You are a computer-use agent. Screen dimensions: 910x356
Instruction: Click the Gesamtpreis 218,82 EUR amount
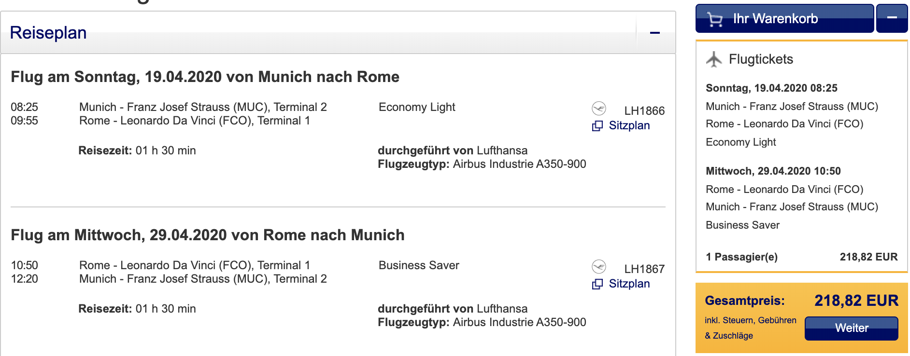pyautogui.click(x=856, y=301)
